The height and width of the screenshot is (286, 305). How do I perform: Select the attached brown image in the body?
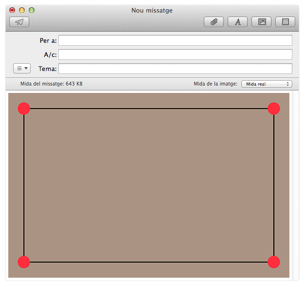[x=149, y=185]
